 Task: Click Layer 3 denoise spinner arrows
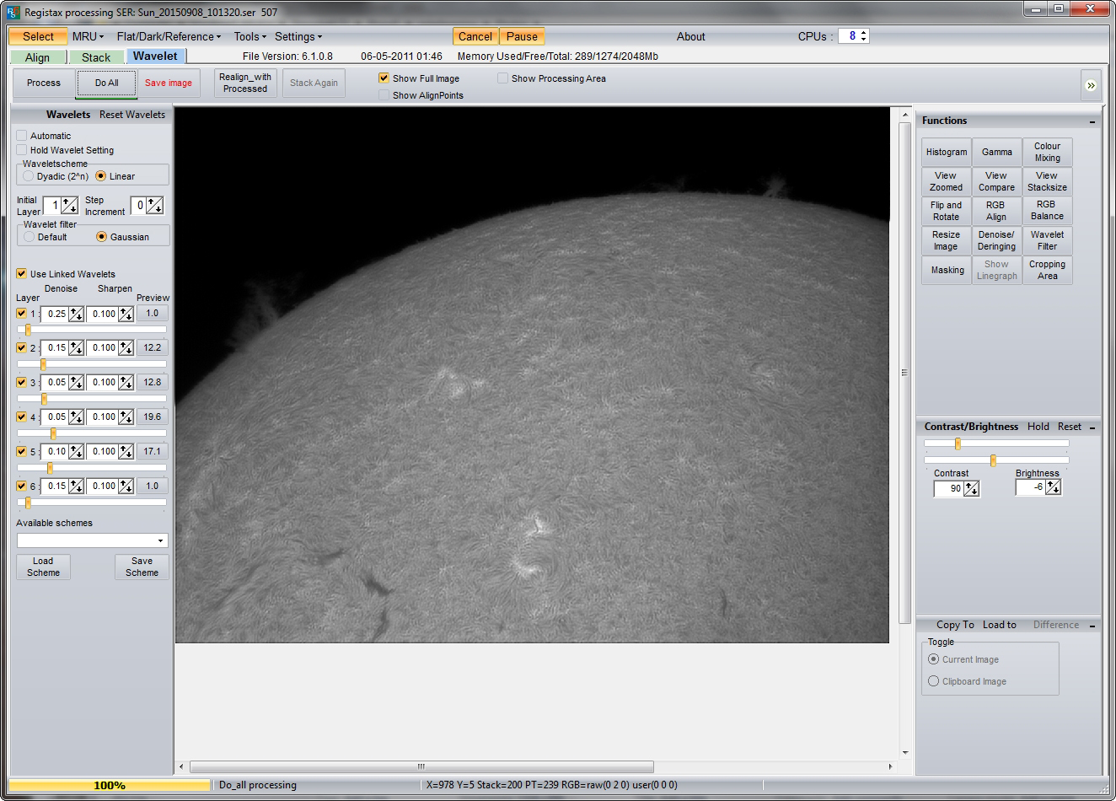(x=77, y=383)
